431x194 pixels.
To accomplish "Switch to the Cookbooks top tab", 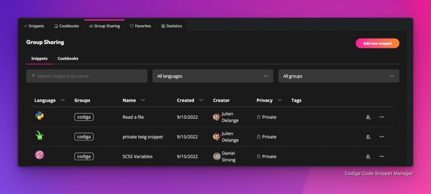I will [x=66, y=26].
